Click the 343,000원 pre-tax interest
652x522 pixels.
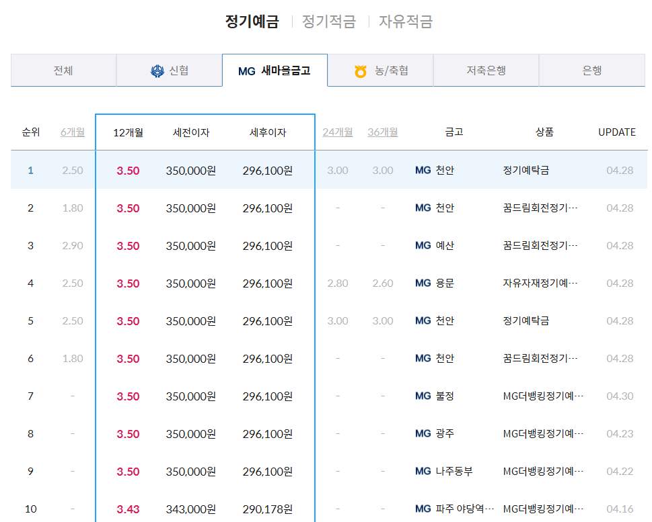pos(191,509)
